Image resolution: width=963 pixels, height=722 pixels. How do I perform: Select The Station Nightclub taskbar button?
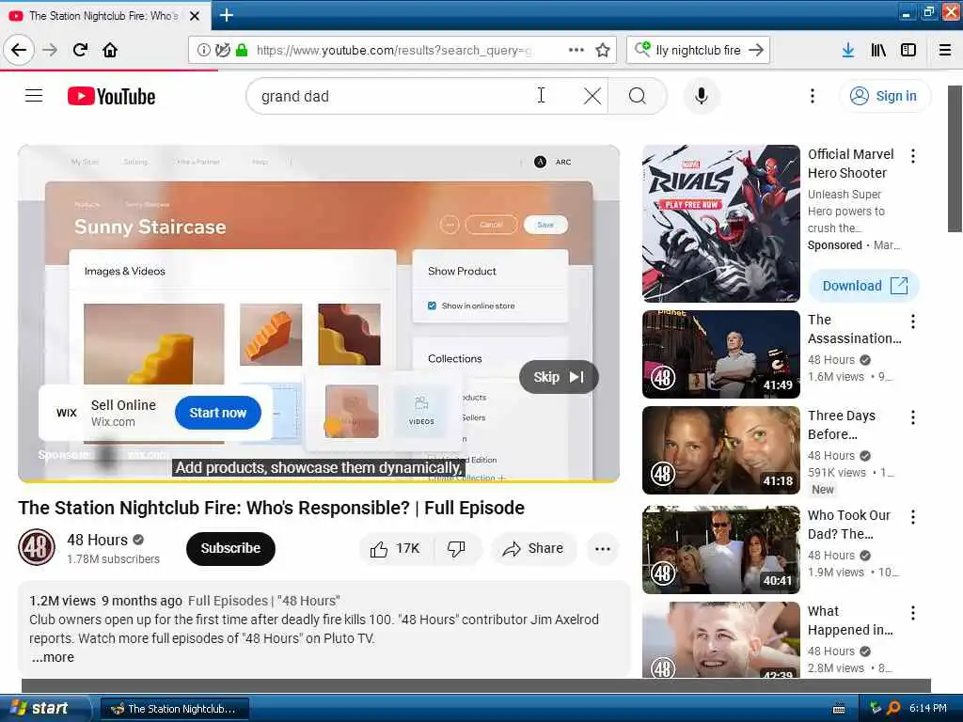[174, 709]
